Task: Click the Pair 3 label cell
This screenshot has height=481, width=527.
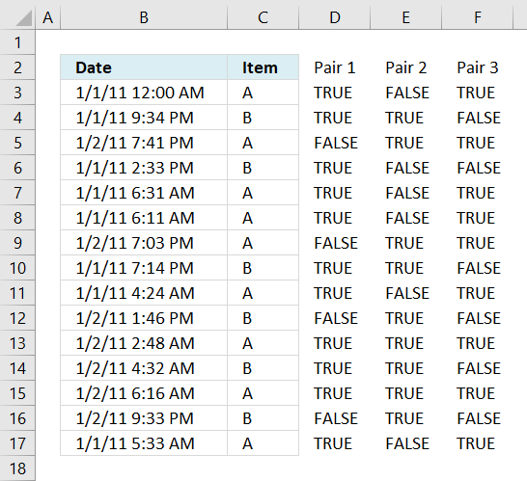Action: point(477,67)
